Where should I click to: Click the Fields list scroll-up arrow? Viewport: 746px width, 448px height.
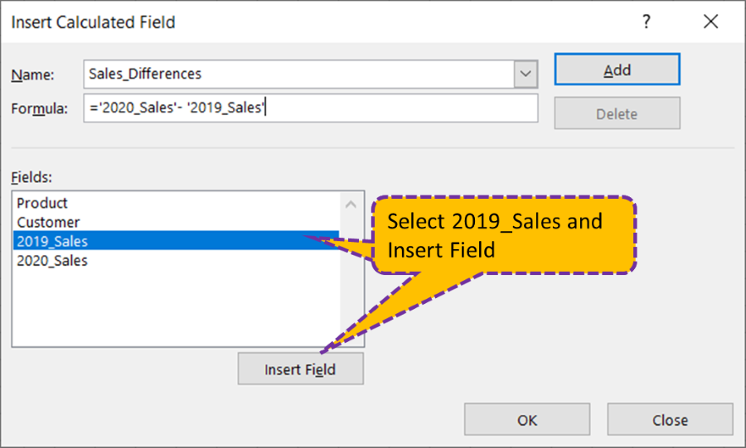pyautogui.click(x=351, y=204)
